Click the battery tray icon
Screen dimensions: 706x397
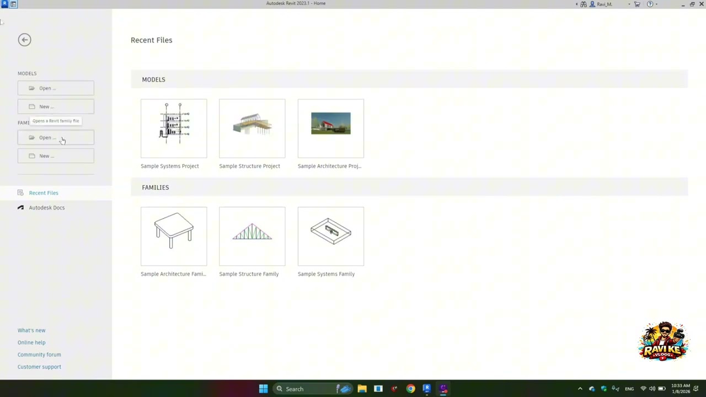661,389
